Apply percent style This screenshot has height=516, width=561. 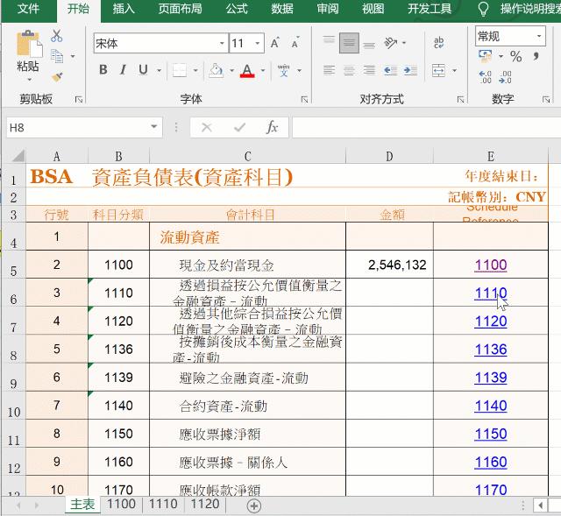[x=516, y=56]
